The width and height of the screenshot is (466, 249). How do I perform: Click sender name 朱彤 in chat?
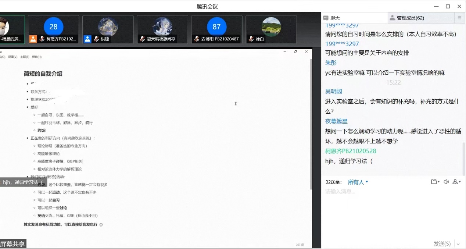[331, 63]
